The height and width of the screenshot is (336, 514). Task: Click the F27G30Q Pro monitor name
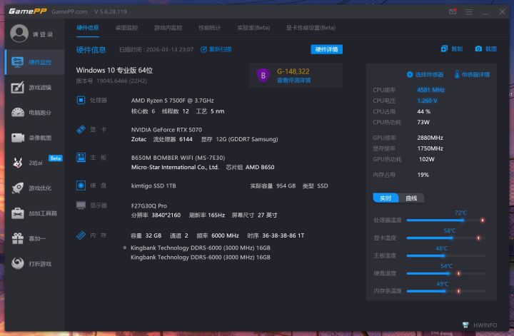click(x=149, y=205)
